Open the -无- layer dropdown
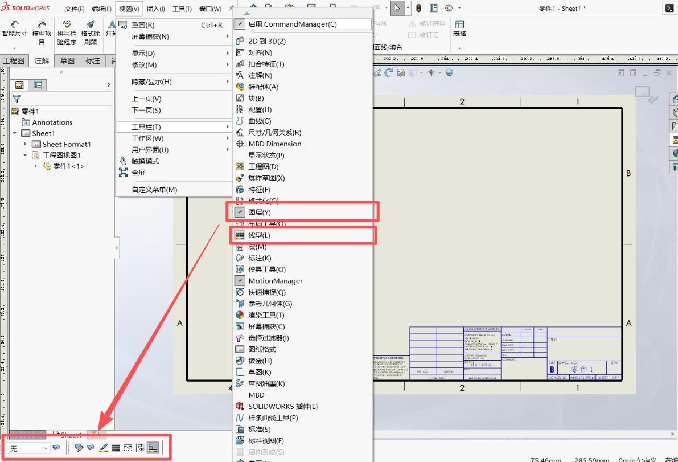 point(27,448)
